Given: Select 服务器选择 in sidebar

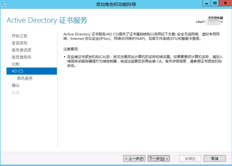Looking at the screenshot, I should tap(21, 50).
